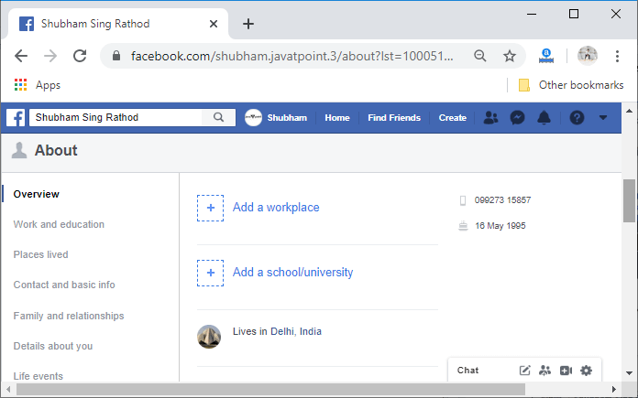Click the vertical scrollbar up arrow

click(629, 111)
